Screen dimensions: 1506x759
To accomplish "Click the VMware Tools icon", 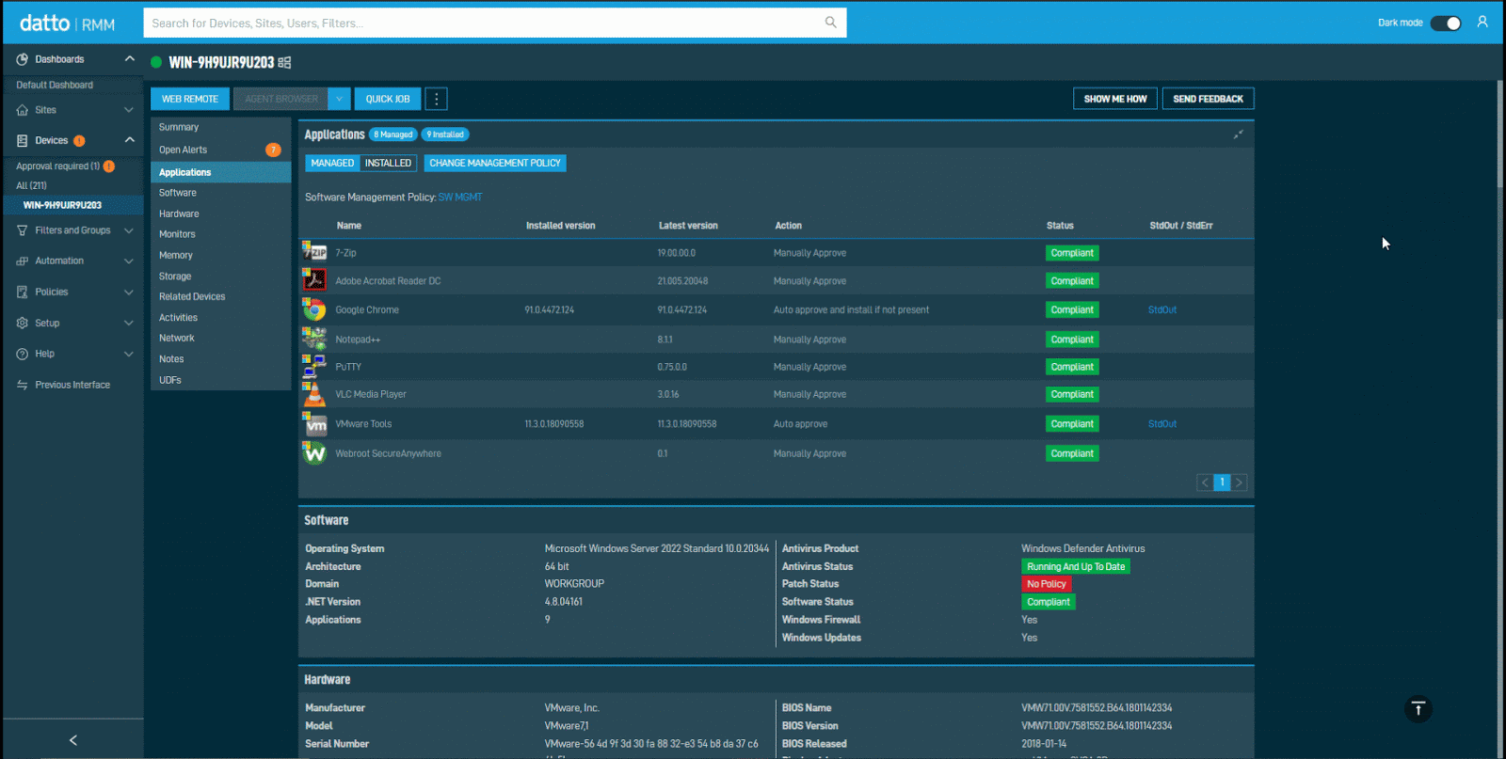I will pyautogui.click(x=314, y=424).
